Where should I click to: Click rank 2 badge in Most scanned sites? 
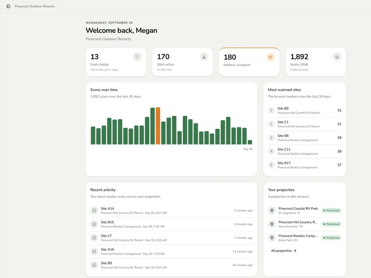(271, 124)
